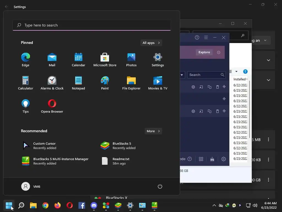
Task: Click the Start menu search box
Action: [x=92, y=25]
